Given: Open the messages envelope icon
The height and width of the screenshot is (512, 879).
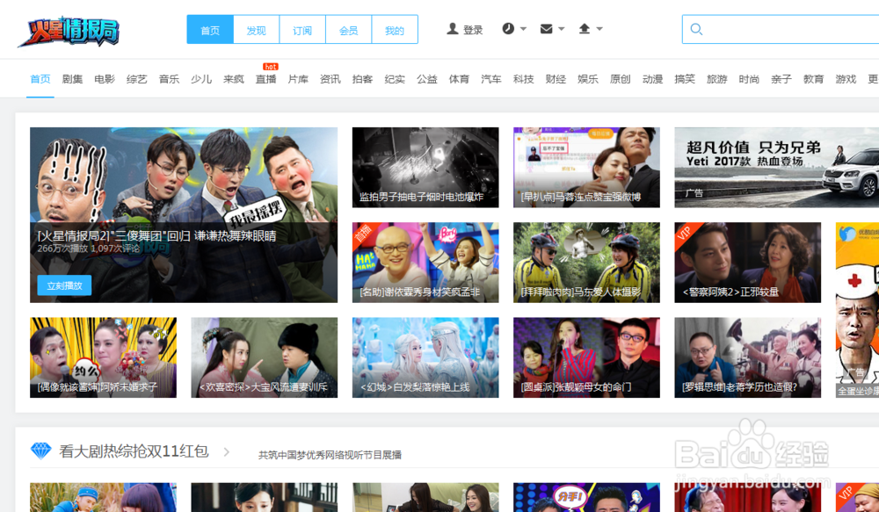Looking at the screenshot, I should 546,29.
